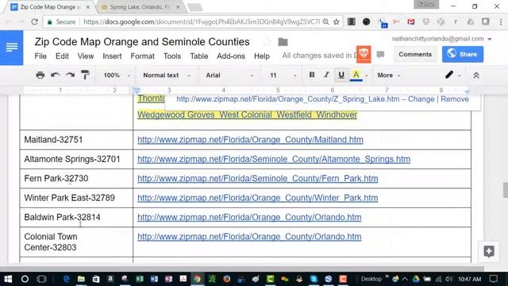Open the Maitland.htm zipmap link

(x=250, y=140)
